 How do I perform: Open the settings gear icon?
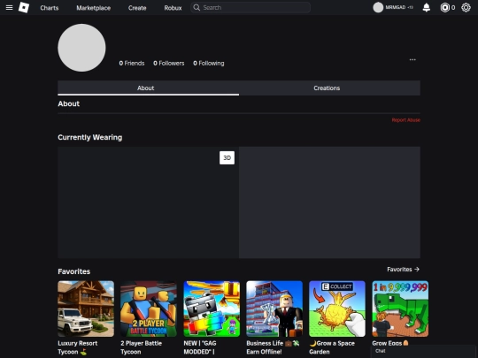[x=466, y=8]
